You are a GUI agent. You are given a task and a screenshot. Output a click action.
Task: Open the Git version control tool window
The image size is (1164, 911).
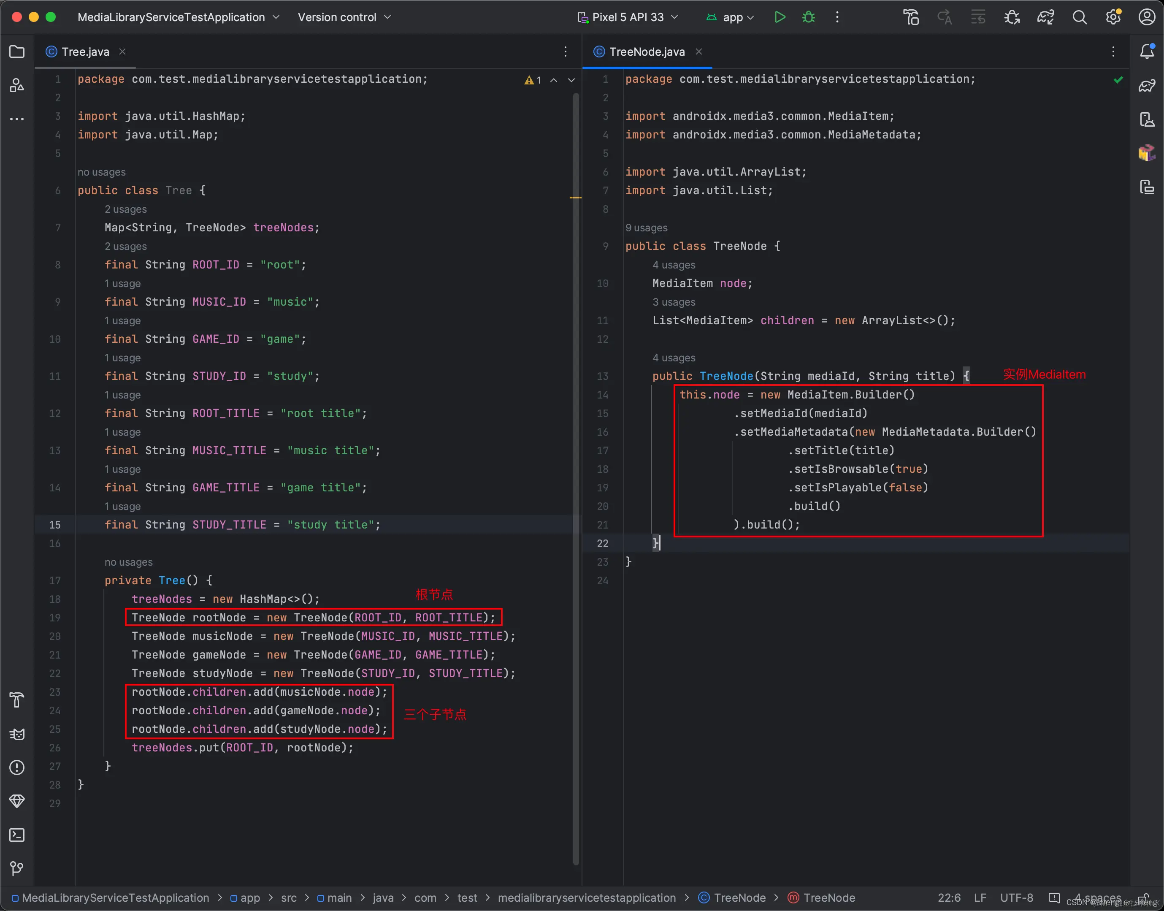17,868
